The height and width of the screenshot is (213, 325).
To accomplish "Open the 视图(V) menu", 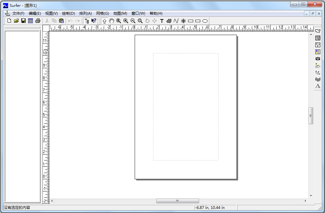I will coord(51,13).
